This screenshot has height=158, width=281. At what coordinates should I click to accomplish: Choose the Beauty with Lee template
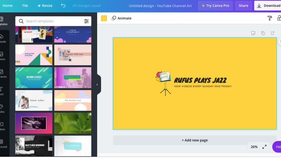click(73, 55)
